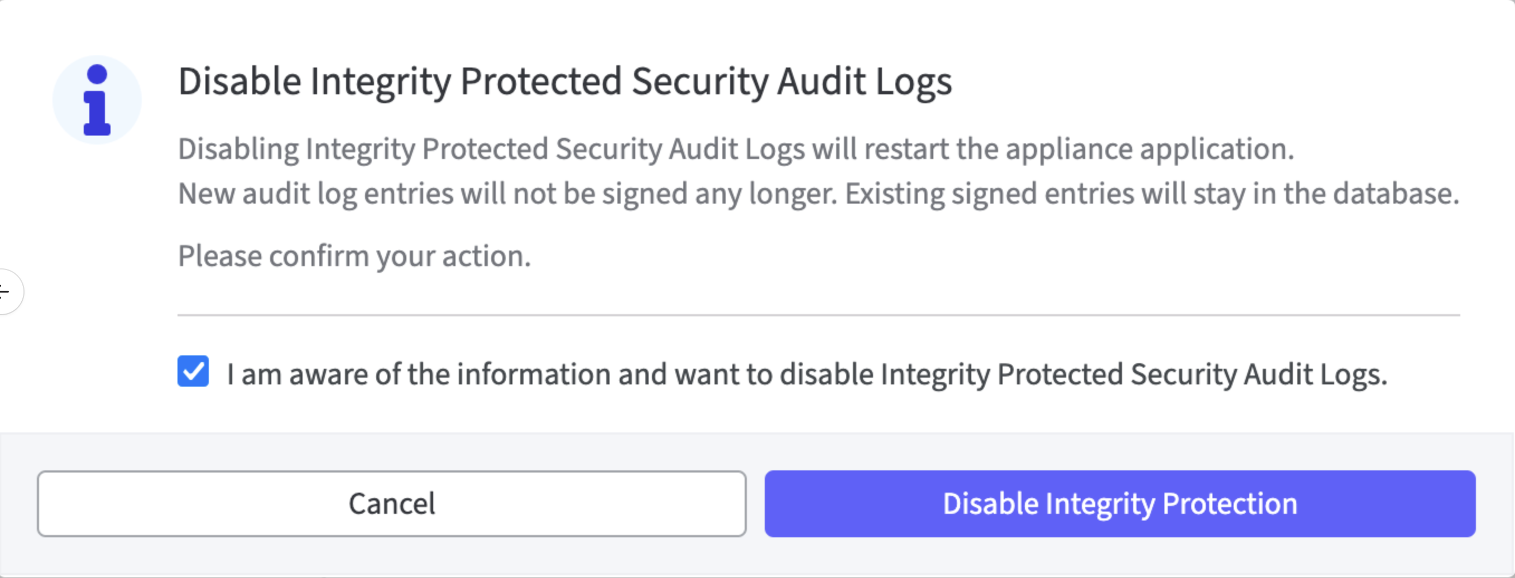
Task: Click the 'Please confirm your action.' text
Action: tap(354, 257)
